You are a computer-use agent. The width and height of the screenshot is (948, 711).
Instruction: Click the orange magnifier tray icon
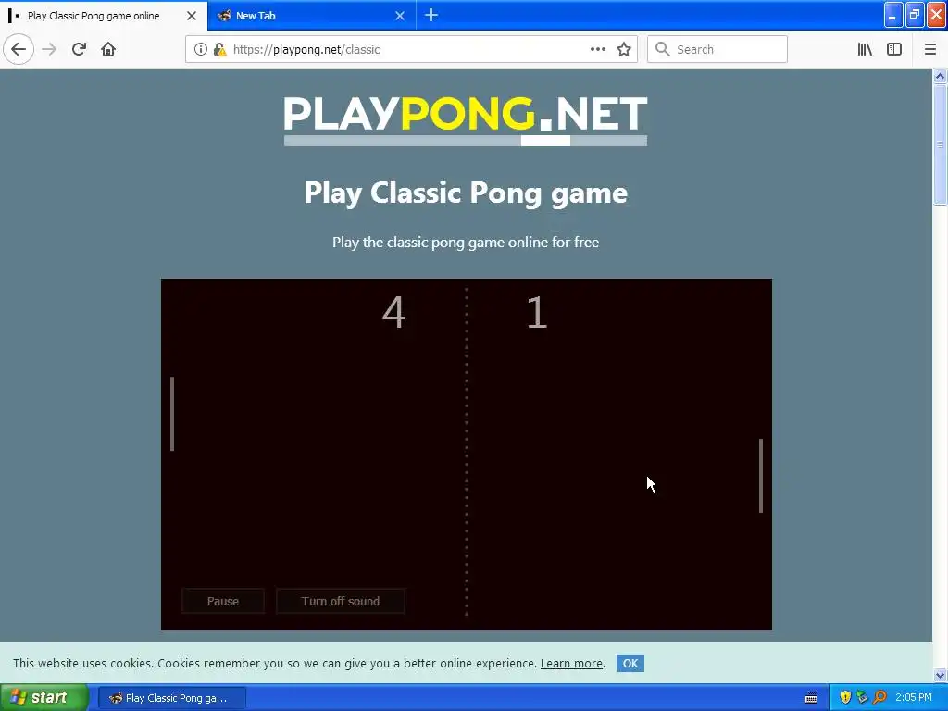point(879,698)
